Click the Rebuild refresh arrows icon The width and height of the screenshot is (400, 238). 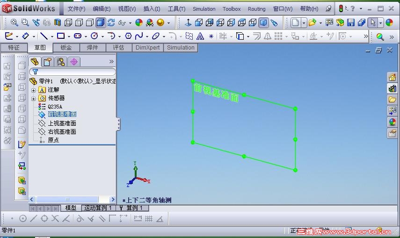tap(111, 23)
